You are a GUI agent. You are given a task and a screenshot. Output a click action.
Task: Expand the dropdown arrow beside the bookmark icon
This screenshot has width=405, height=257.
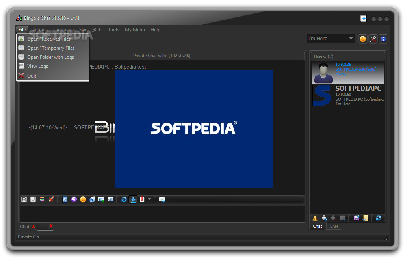point(150,199)
